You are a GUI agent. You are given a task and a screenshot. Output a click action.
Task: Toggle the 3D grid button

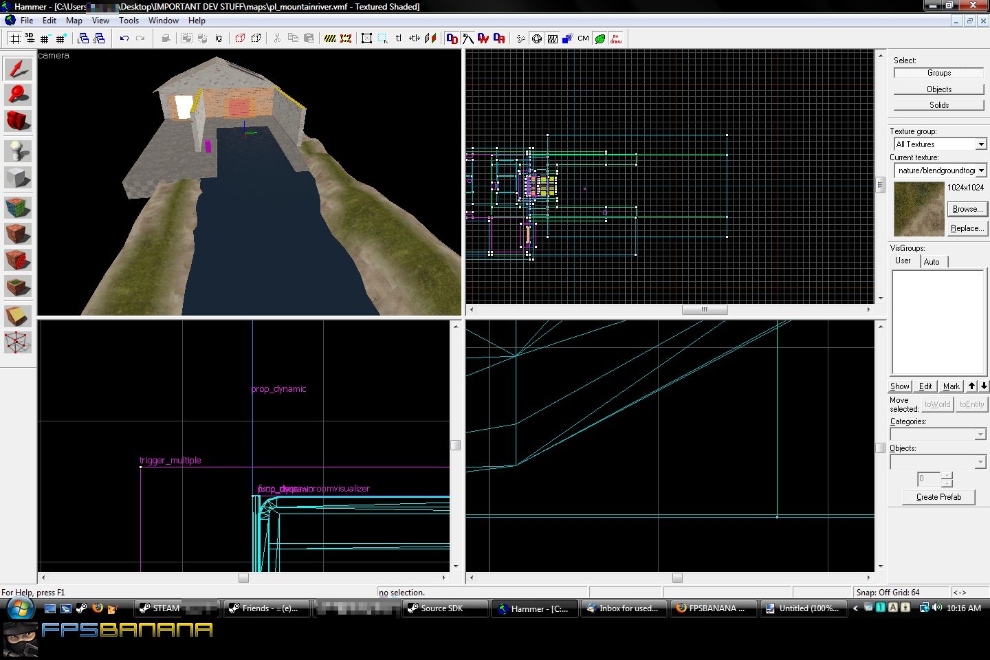pyautogui.click(x=30, y=38)
